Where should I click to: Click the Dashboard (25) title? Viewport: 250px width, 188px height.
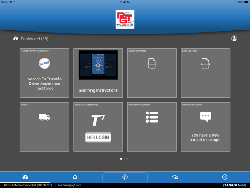34,39
